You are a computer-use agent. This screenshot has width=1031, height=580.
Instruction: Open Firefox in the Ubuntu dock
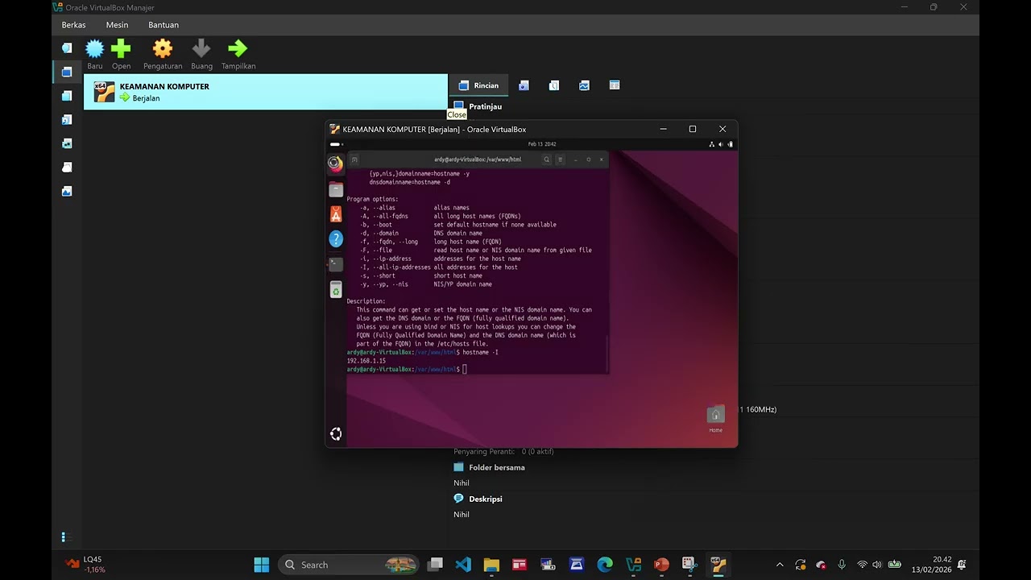click(x=336, y=164)
